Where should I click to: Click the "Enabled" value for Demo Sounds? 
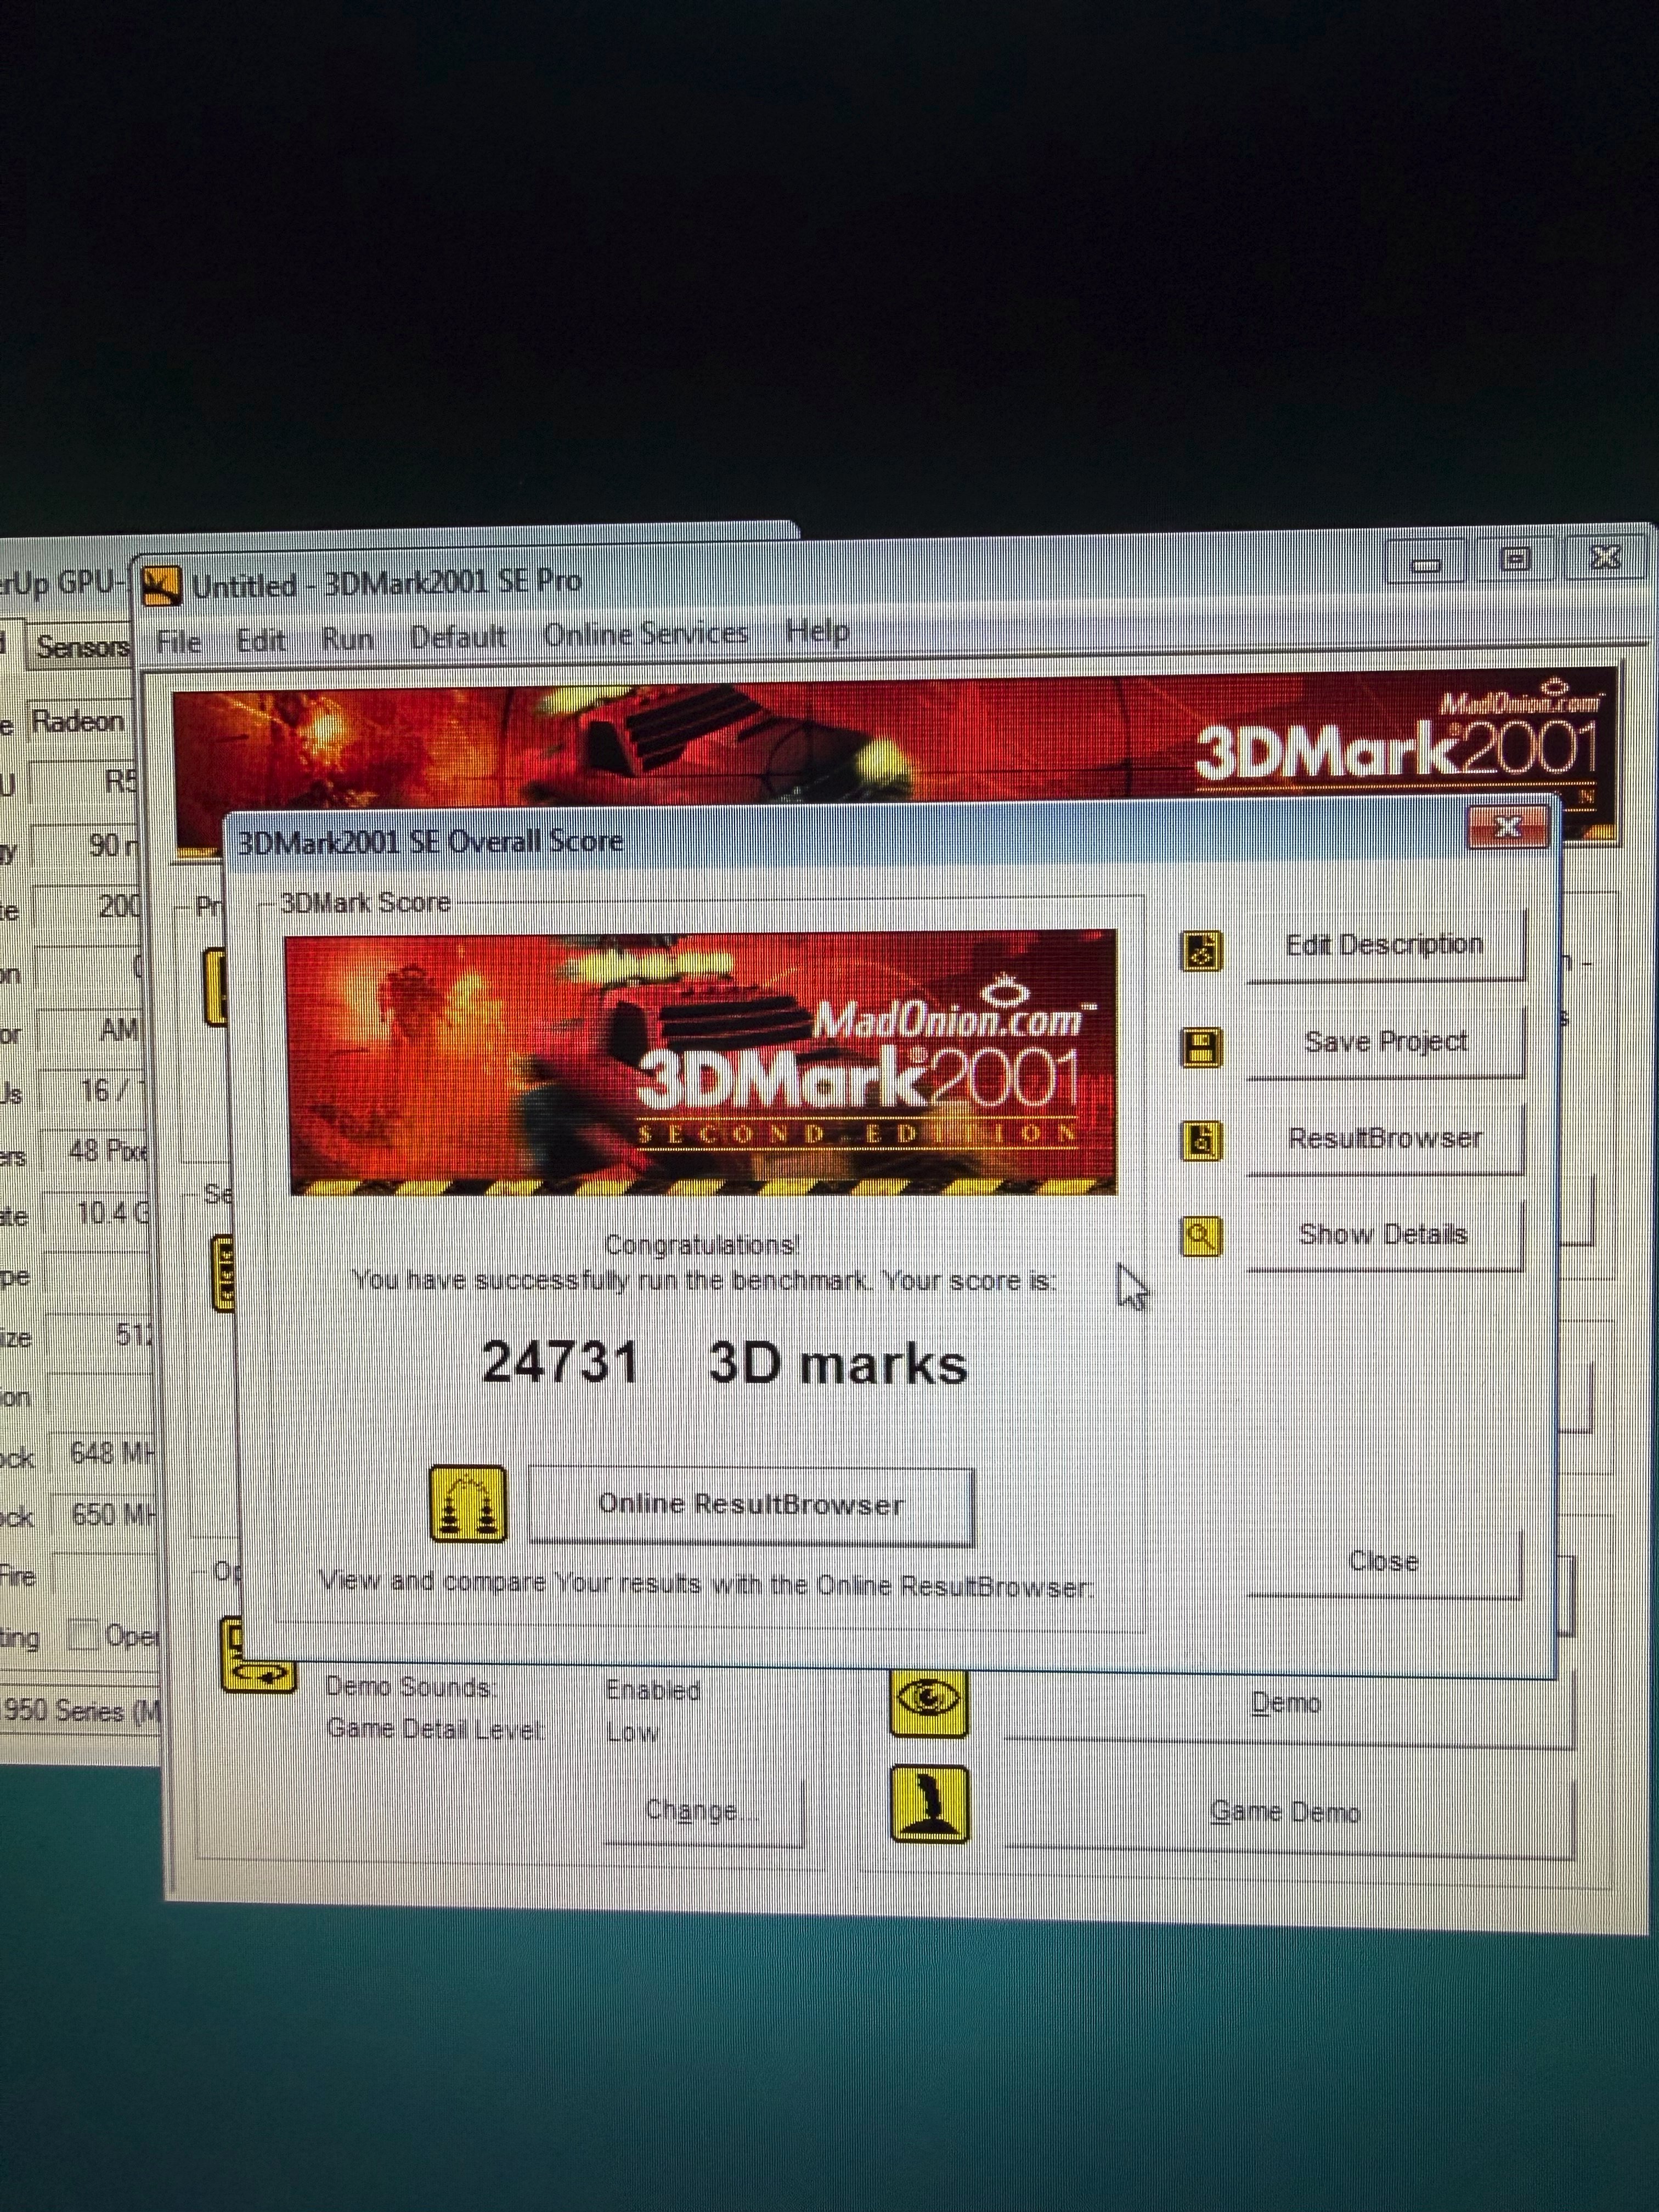pos(653,1690)
